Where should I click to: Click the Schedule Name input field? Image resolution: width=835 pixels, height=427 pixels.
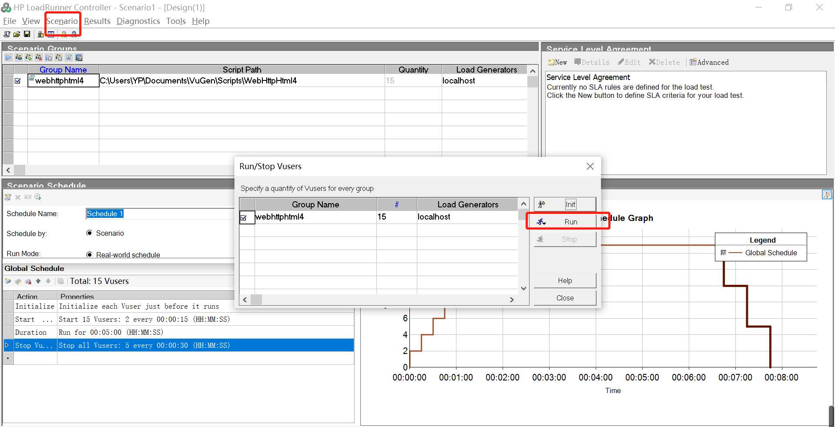pos(160,213)
